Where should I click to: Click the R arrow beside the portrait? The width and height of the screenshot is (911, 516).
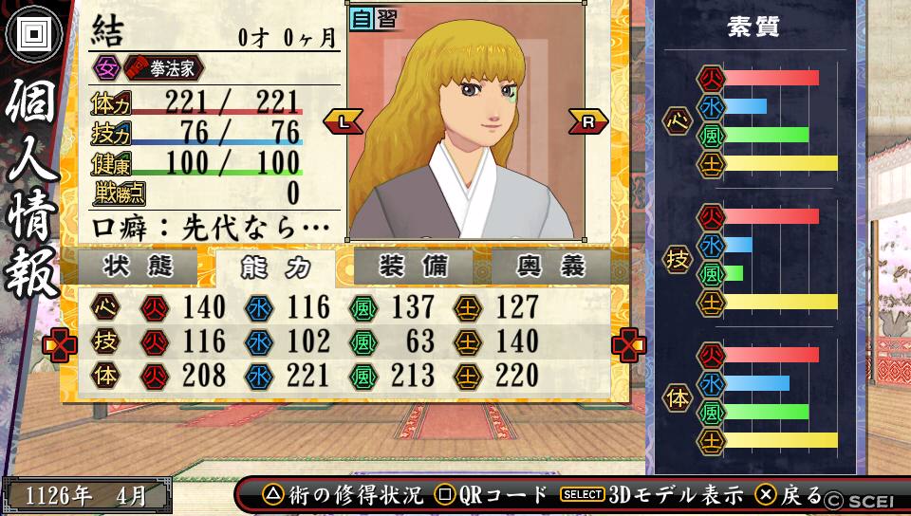[x=588, y=121]
